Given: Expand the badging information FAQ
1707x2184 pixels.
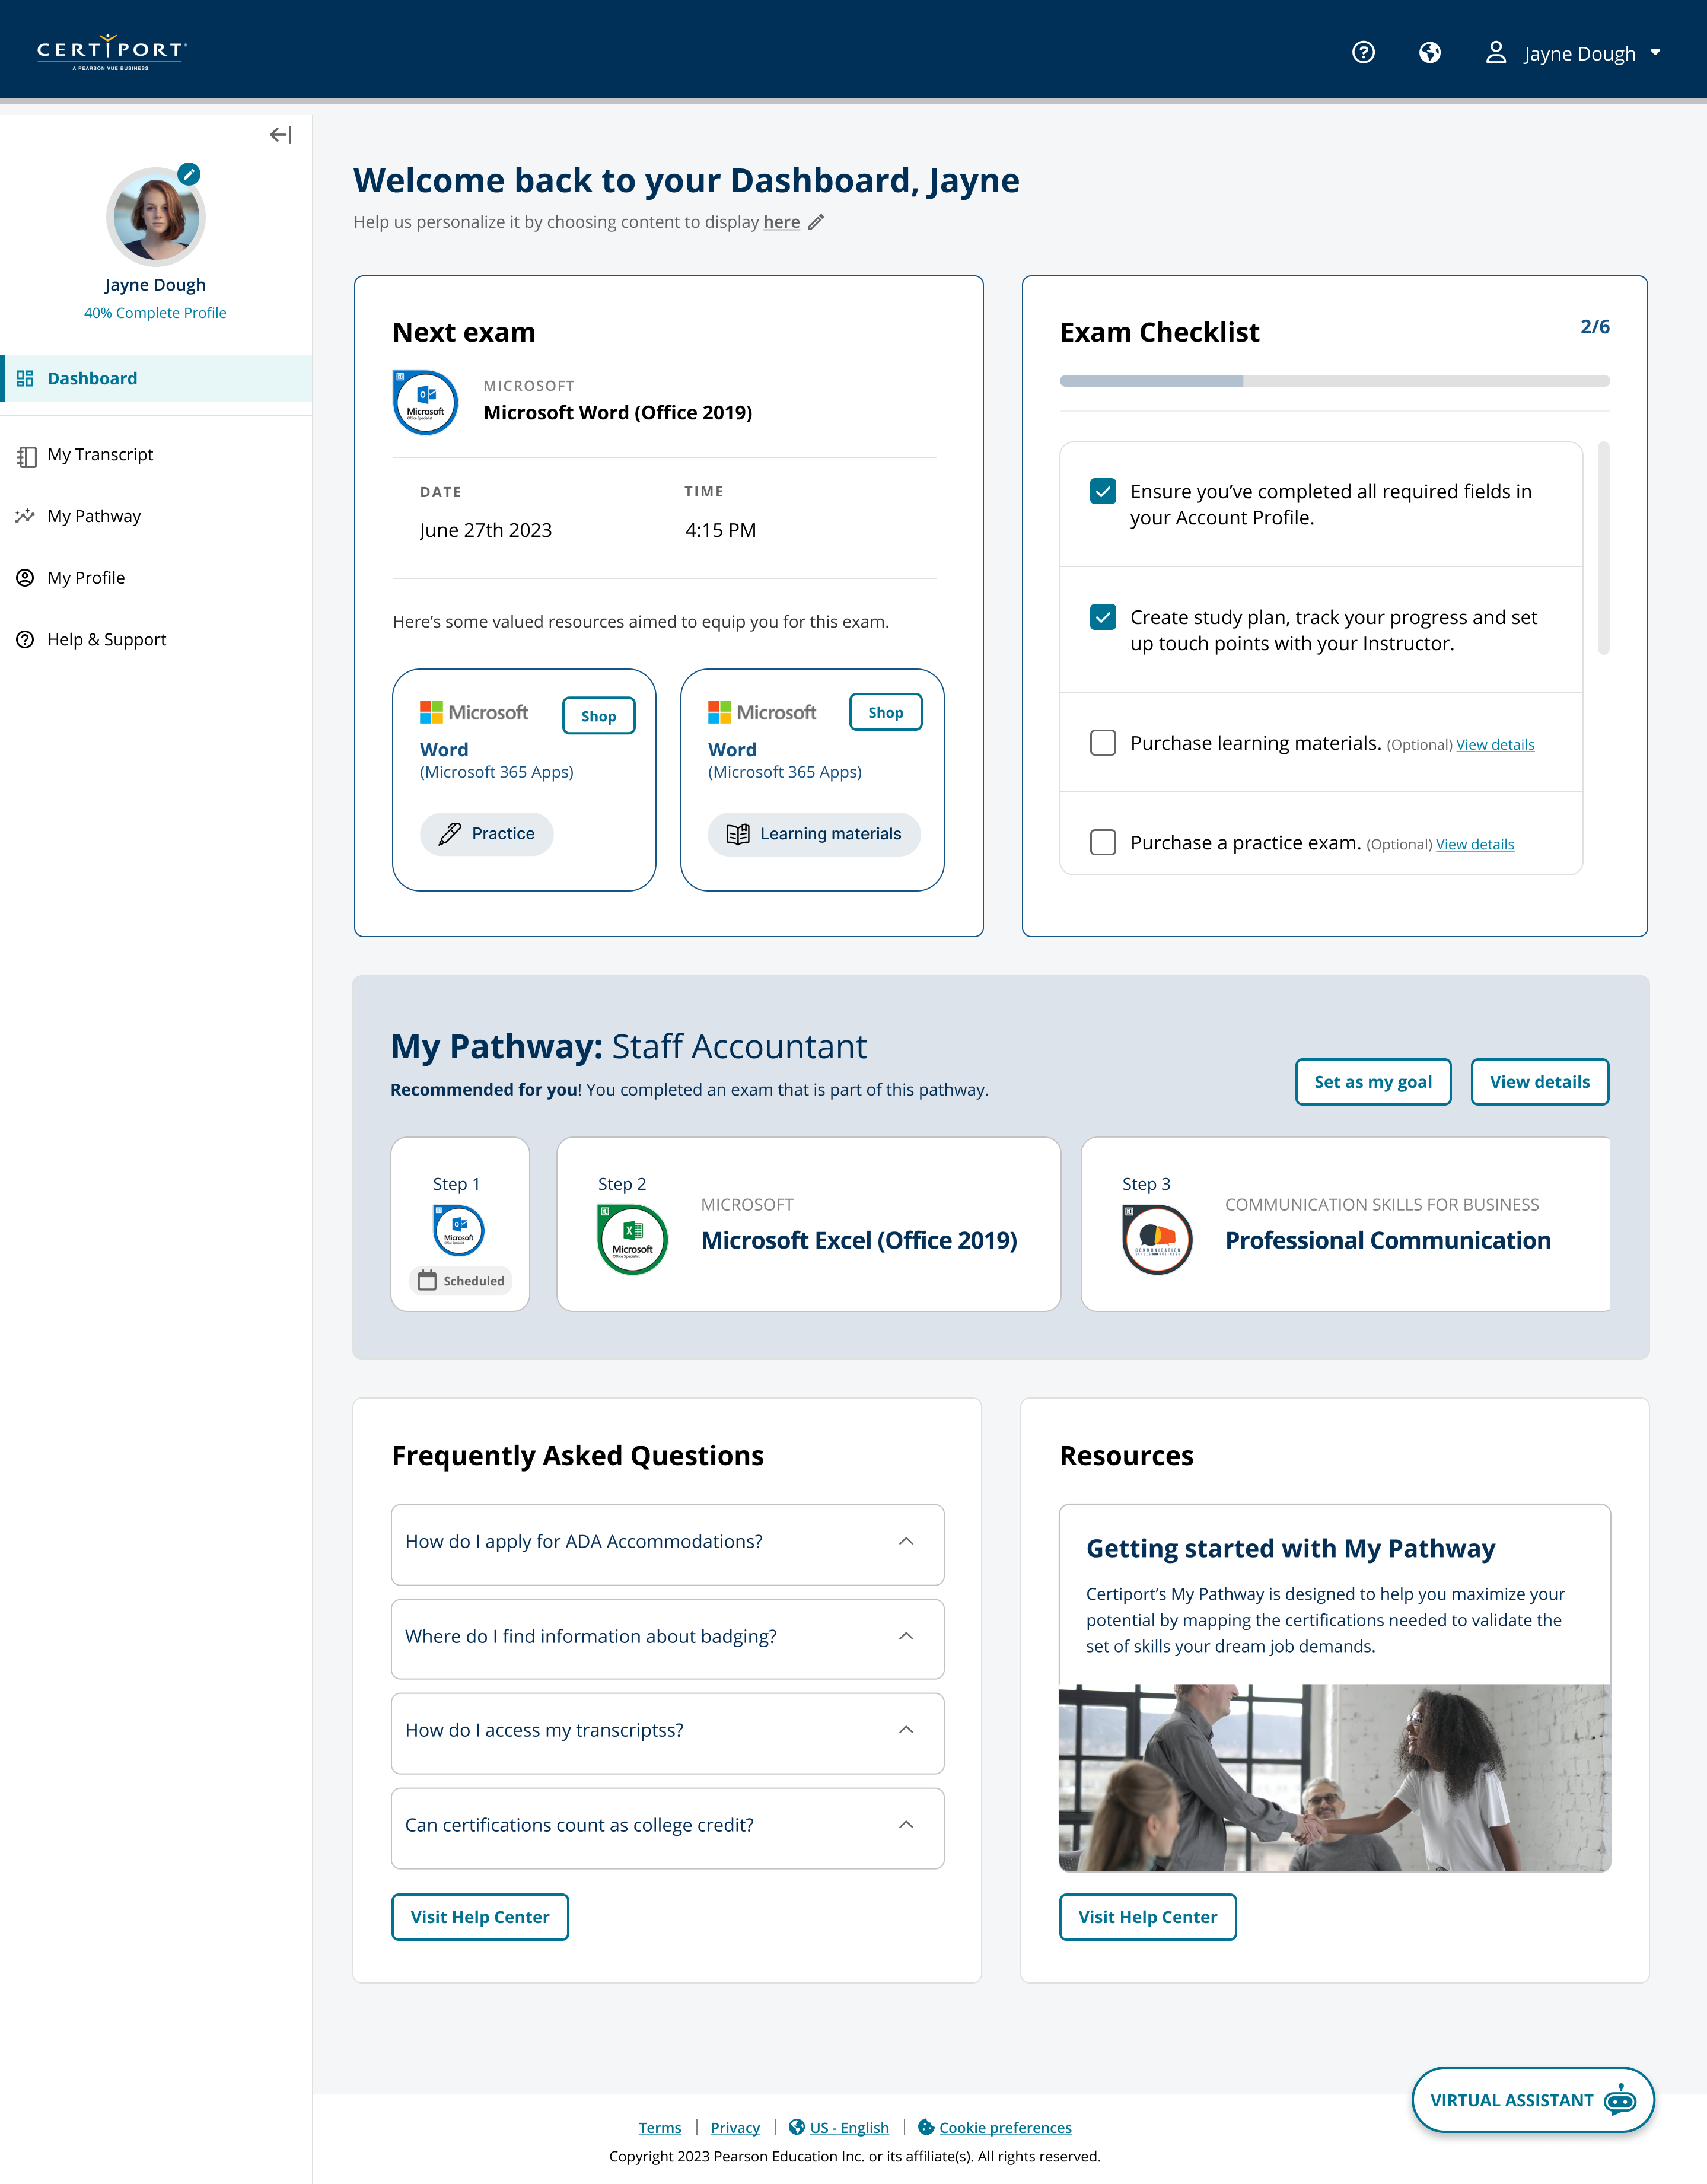Looking at the screenshot, I should point(668,1639).
